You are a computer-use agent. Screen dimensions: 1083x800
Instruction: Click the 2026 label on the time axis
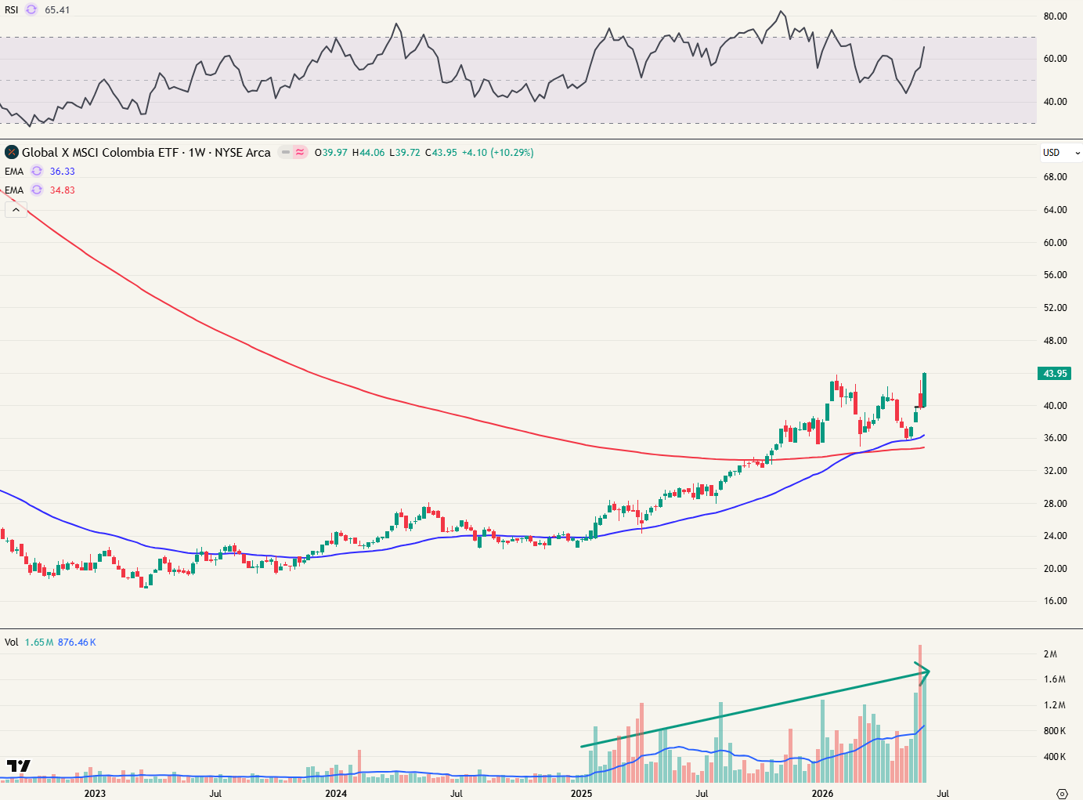click(x=823, y=794)
